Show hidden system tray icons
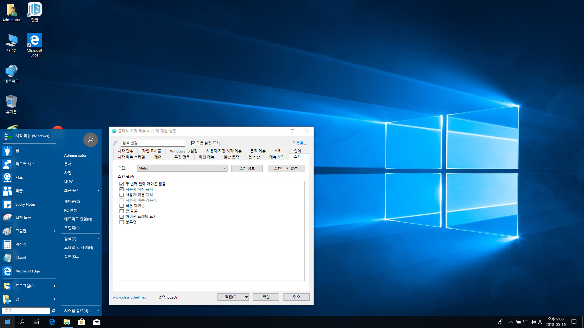This screenshot has height=328, width=584. pyautogui.click(x=511, y=322)
